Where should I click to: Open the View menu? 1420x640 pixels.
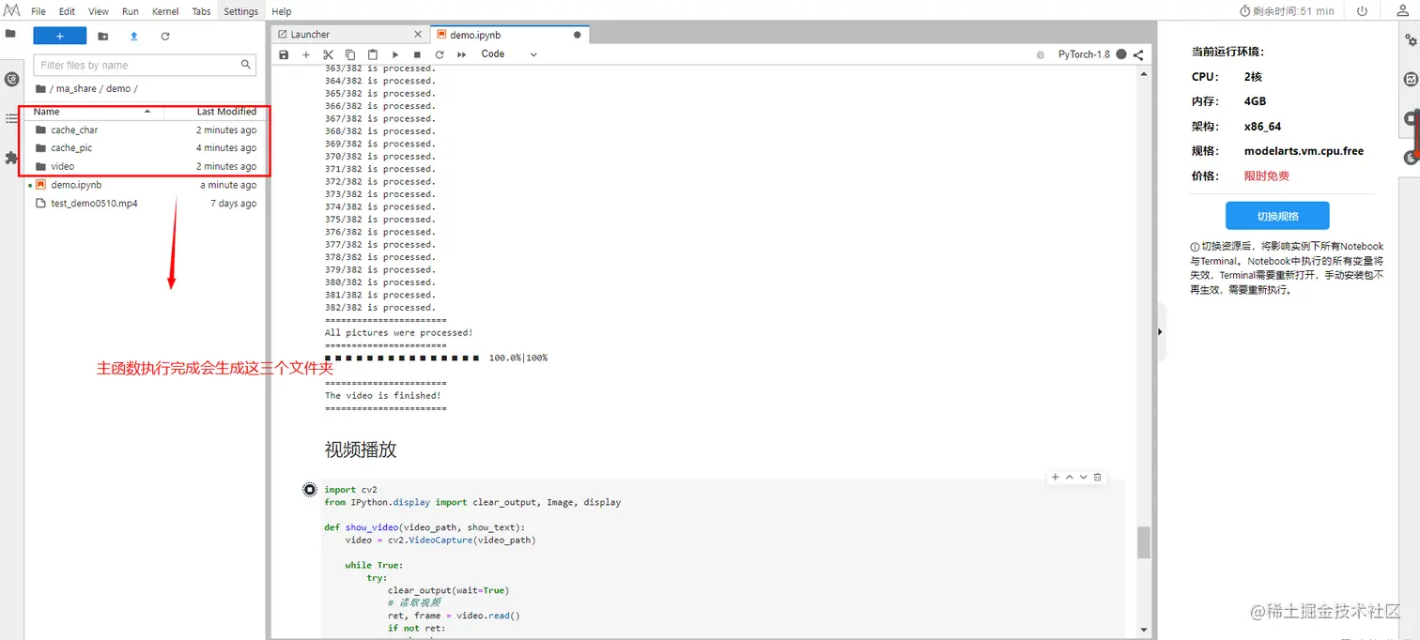99,11
